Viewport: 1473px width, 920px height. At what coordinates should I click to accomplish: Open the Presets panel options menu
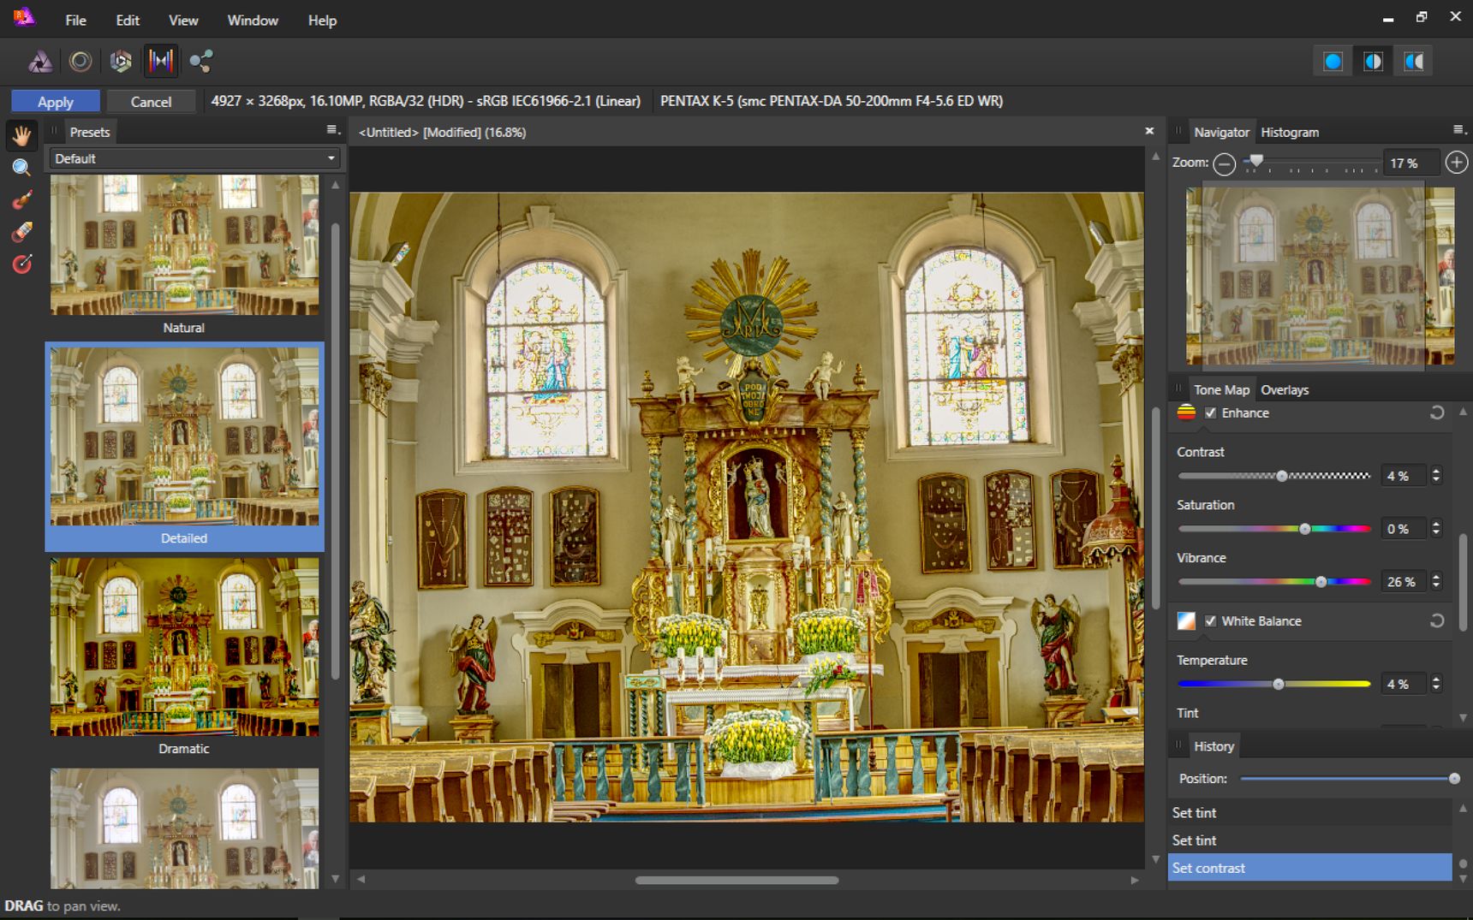[333, 130]
